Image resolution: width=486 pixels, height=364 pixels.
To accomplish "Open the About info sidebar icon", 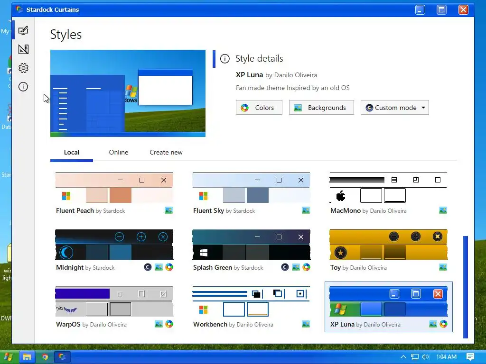I will click(x=23, y=87).
